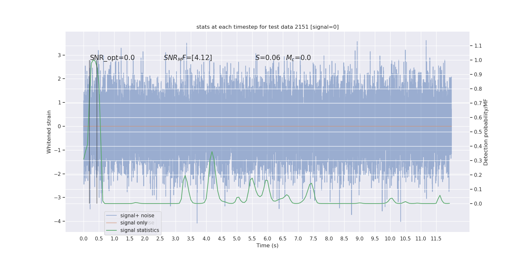The height and width of the screenshot is (261, 522).
Task: Click x-axis tick label 9.5
Action: click(x=375, y=239)
